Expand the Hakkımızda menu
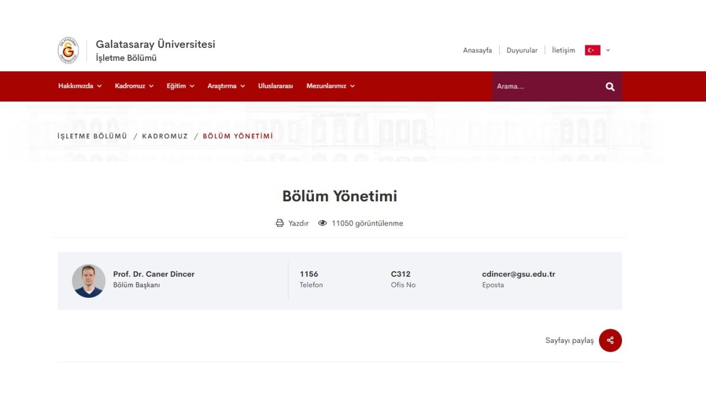The image size is (706, 397). 80,86
